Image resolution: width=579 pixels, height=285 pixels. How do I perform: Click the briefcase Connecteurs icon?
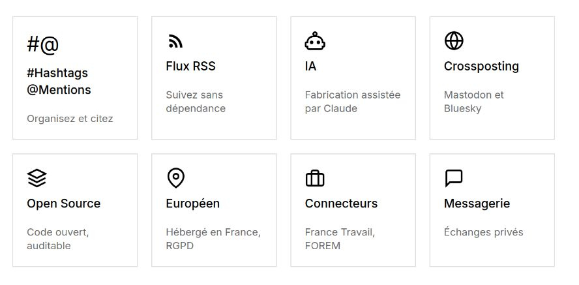pyautogui.click(x=315, y=178)
